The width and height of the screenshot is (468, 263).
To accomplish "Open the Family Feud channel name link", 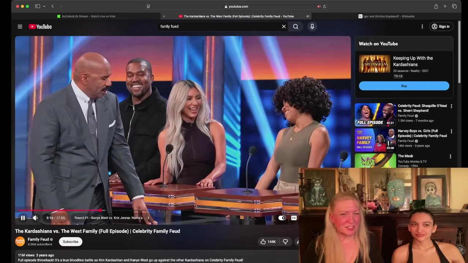I will (38, 239).
